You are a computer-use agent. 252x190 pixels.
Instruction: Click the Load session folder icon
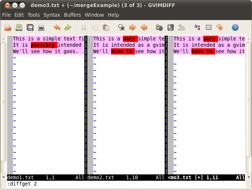(159, 27)
